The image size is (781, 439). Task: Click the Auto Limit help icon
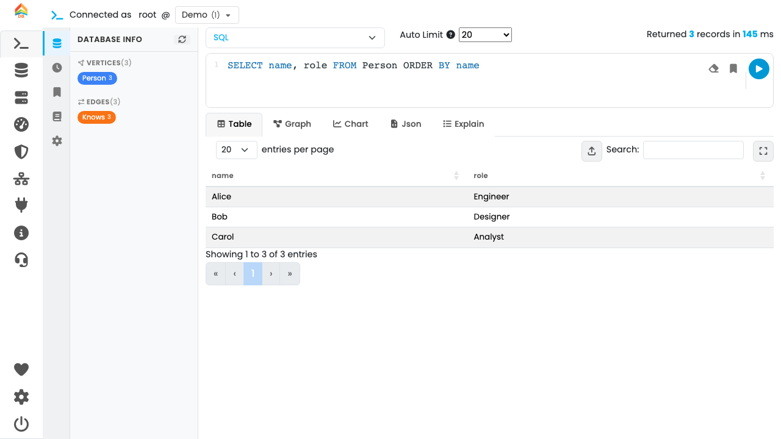pos(451,35)
